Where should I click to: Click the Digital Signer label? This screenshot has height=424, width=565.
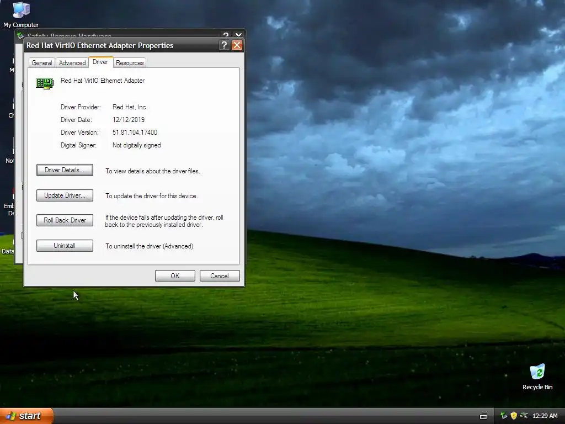click(78, 145)
